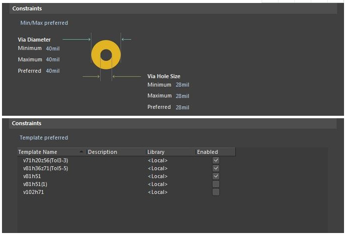Uncheck Enabled for v81h36z71(Tol5-5)
Viewport: 347px width, 235px height.
215,168
